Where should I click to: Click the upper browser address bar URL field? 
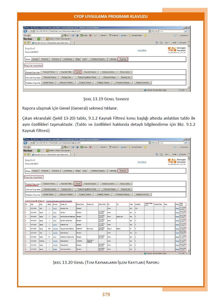92,31
